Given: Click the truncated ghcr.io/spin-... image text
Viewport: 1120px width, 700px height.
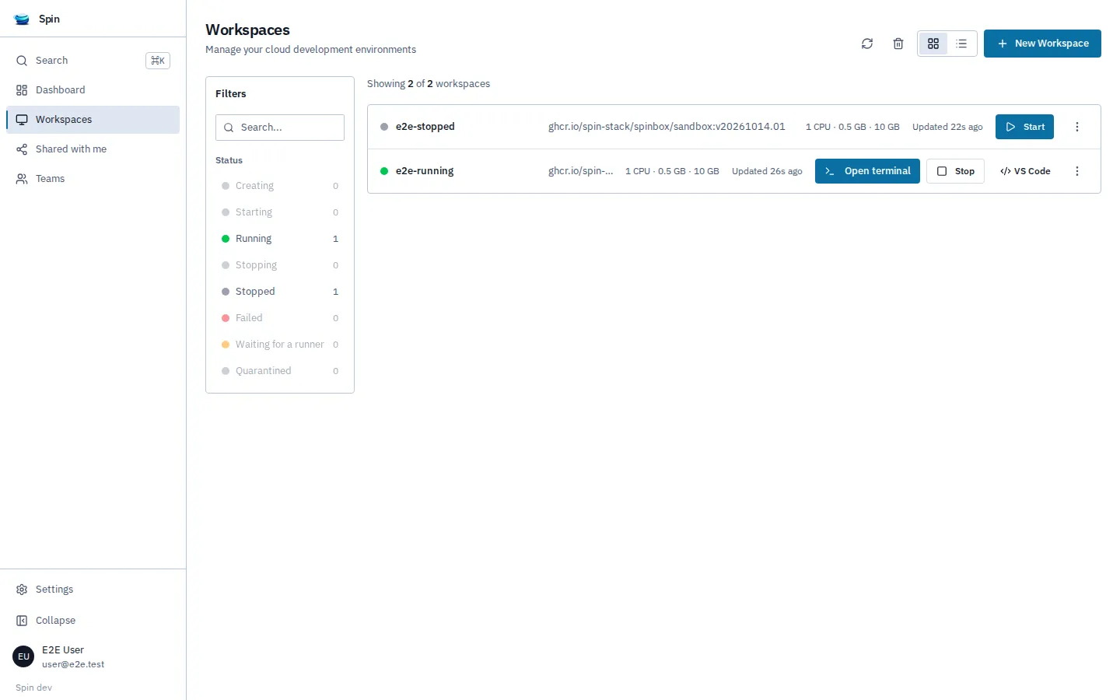Looking at the screenshot, I should coord(580,171).
